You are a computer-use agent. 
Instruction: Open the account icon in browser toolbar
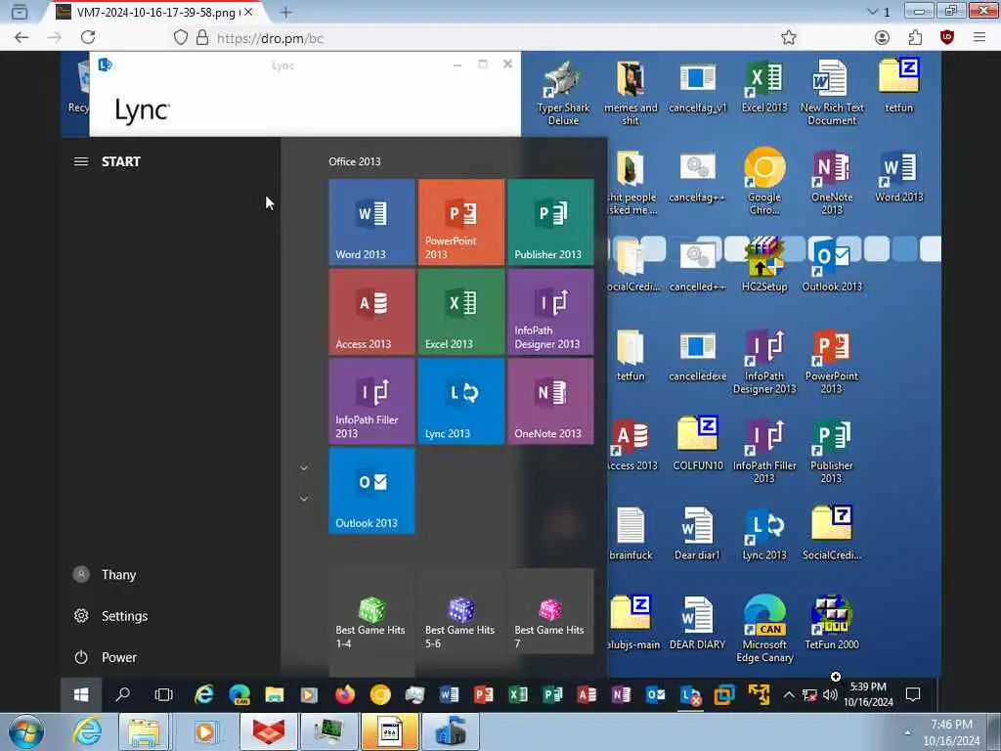(x=883, y=38)
